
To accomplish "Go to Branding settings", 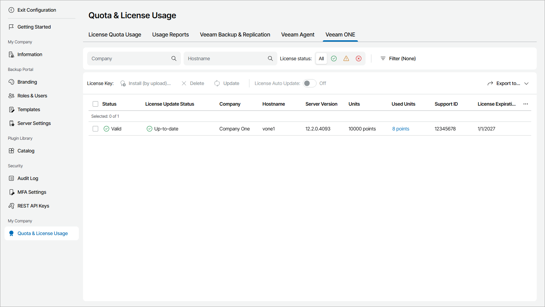I will (27, 82).
